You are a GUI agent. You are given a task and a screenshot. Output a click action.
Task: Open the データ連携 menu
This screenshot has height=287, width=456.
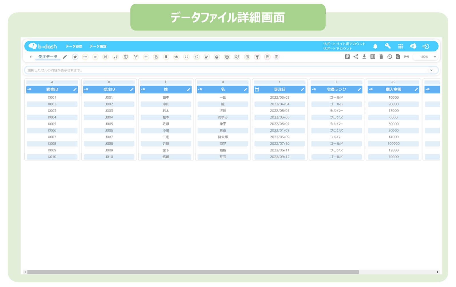(x=74, y=46)
